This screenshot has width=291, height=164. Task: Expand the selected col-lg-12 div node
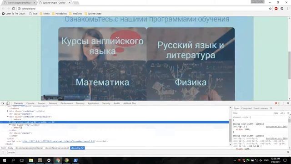tap(10, 122)
